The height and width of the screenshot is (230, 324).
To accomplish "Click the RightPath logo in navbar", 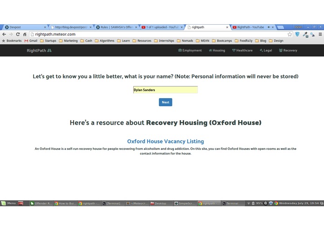I will pyautogui.click(x=39, y=51).
